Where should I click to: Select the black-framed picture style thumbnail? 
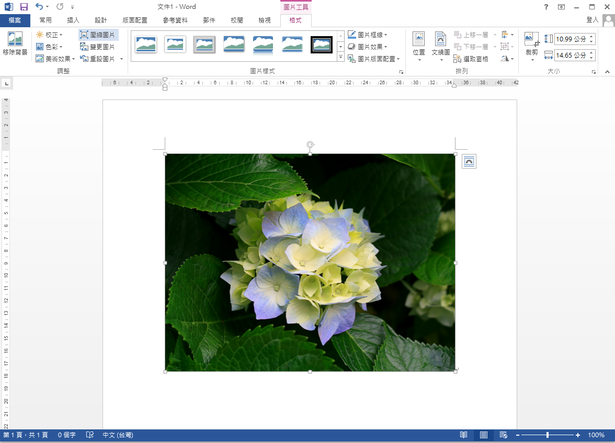pos(322,45)
